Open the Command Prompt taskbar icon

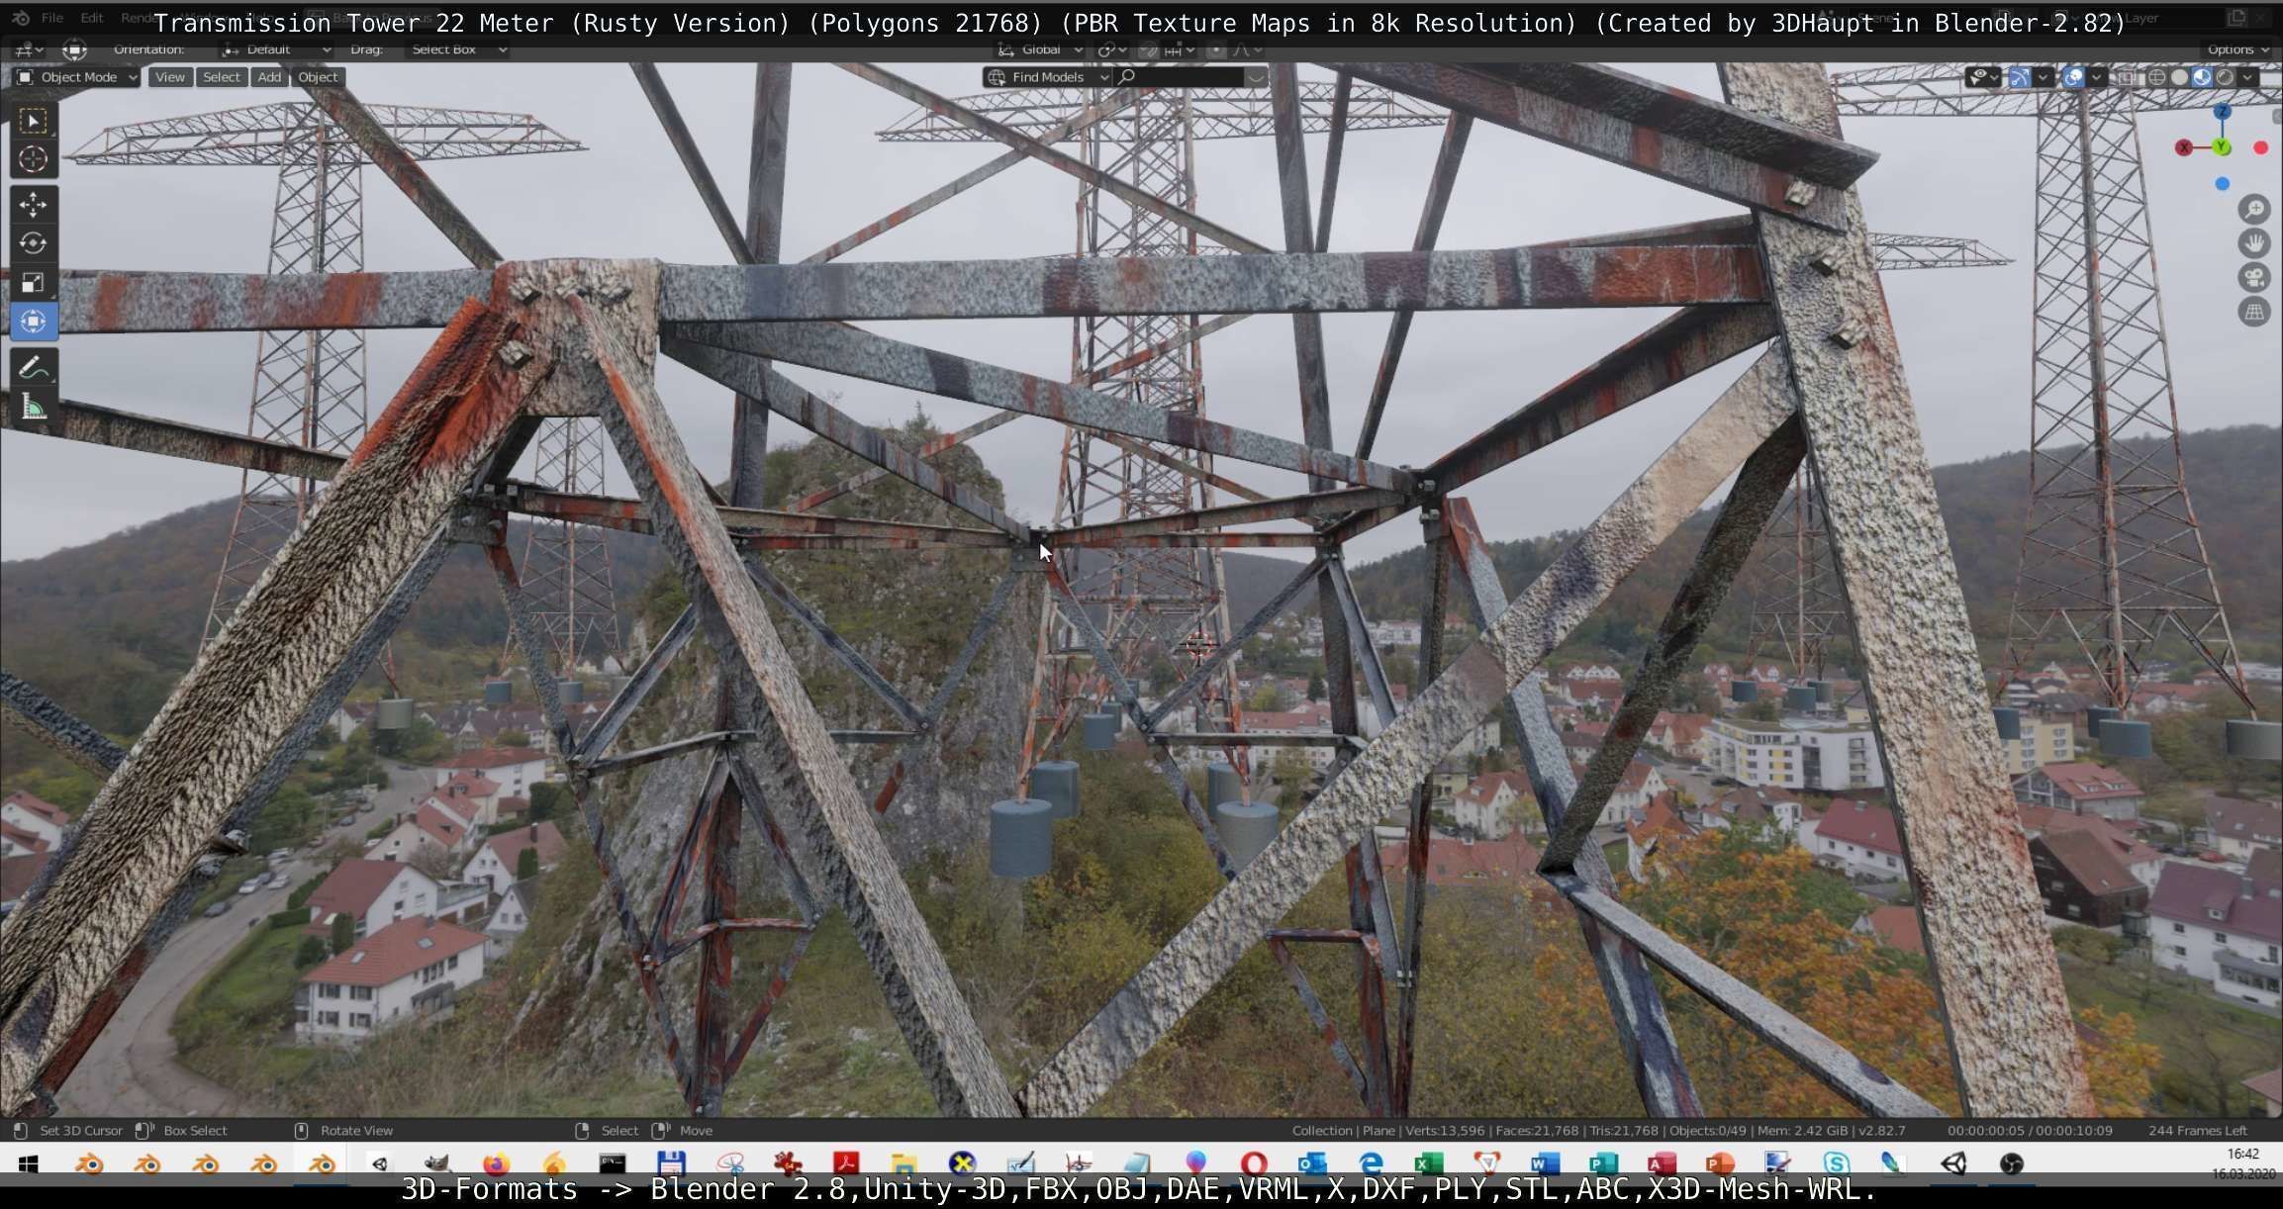613,1163
